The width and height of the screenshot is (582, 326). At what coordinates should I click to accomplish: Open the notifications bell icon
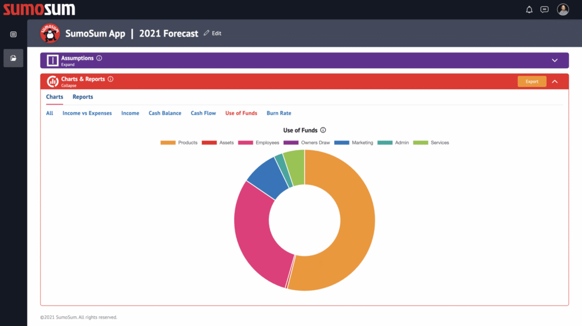529,10
